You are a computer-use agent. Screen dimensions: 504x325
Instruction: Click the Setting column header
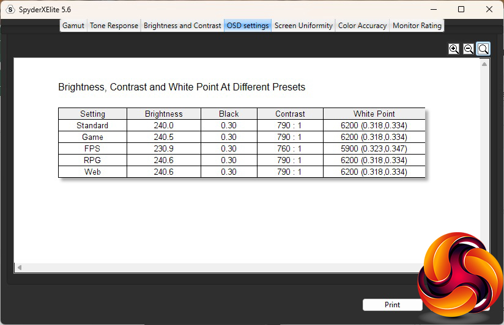point(92,114)
